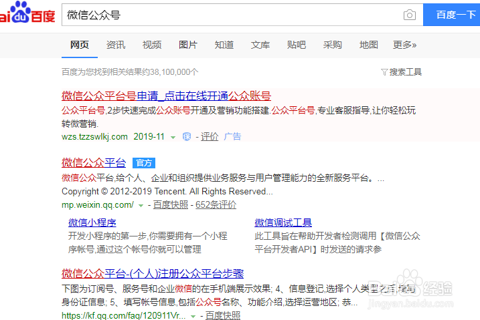
Task: Open 百度快照 for kf.qq.com result
Action: (x=223, y=315)
